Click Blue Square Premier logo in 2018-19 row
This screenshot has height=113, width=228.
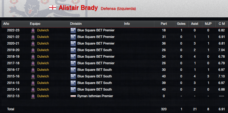pos(73,56)
